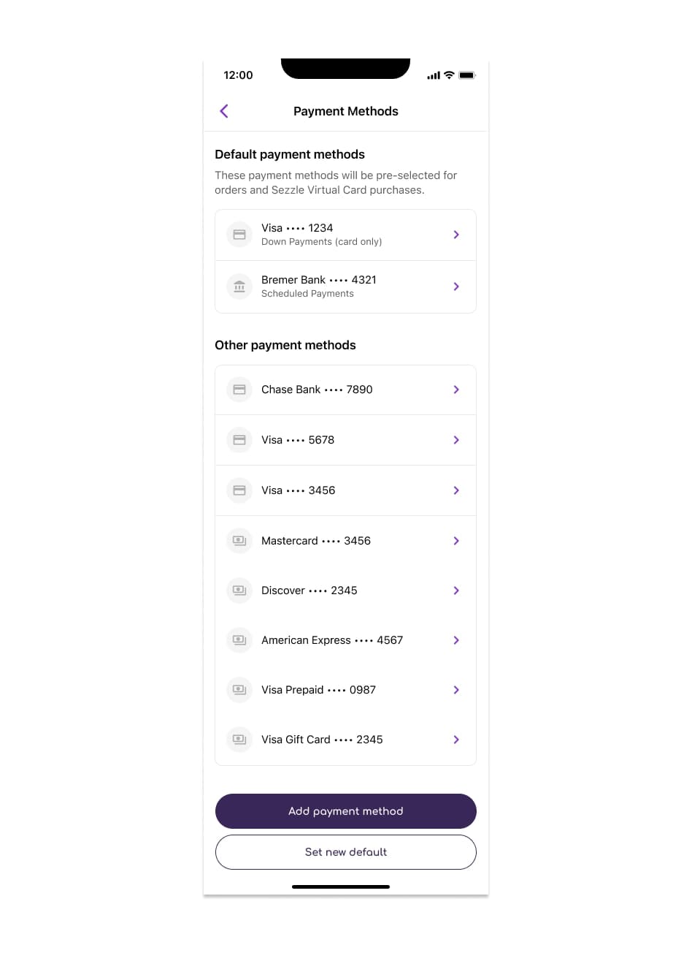Tap the cash icon beside Discover 2345

coord(239,591)
